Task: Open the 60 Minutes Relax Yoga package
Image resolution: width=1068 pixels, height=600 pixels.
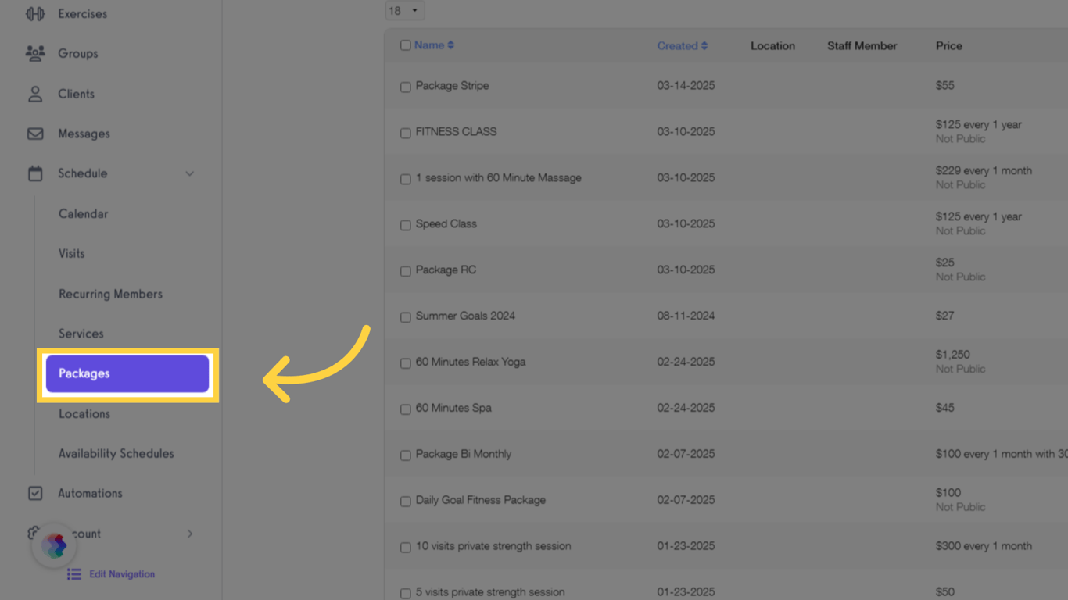Action: click(x=471, y=362)
